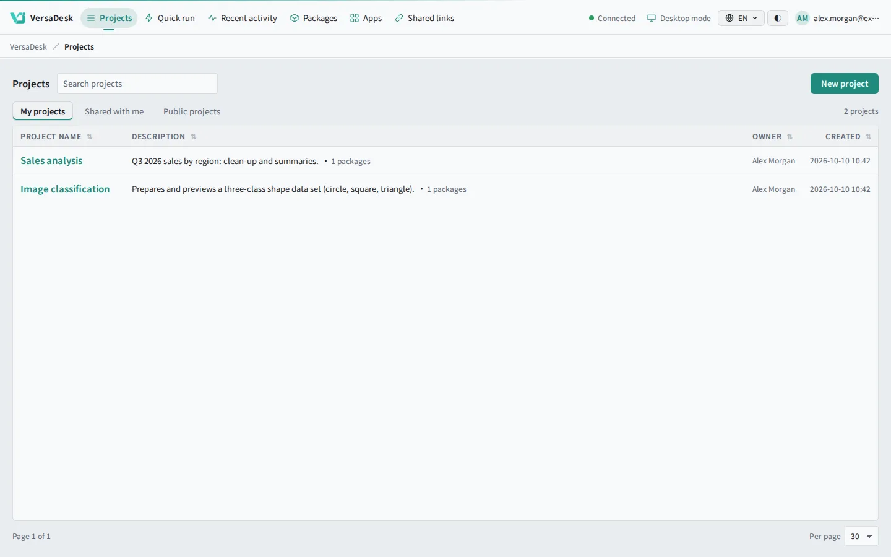Go to Packages section
The image size is (891, 557).
(x=314, y=18)
